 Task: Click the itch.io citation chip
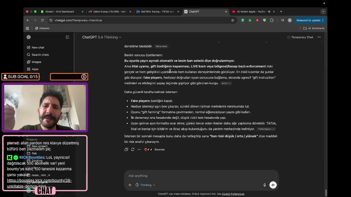[x=226, y=83]
